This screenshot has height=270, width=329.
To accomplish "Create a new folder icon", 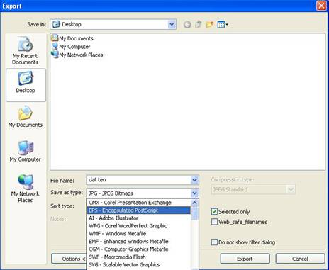I will pyautogui.click(x=210, y=24).
